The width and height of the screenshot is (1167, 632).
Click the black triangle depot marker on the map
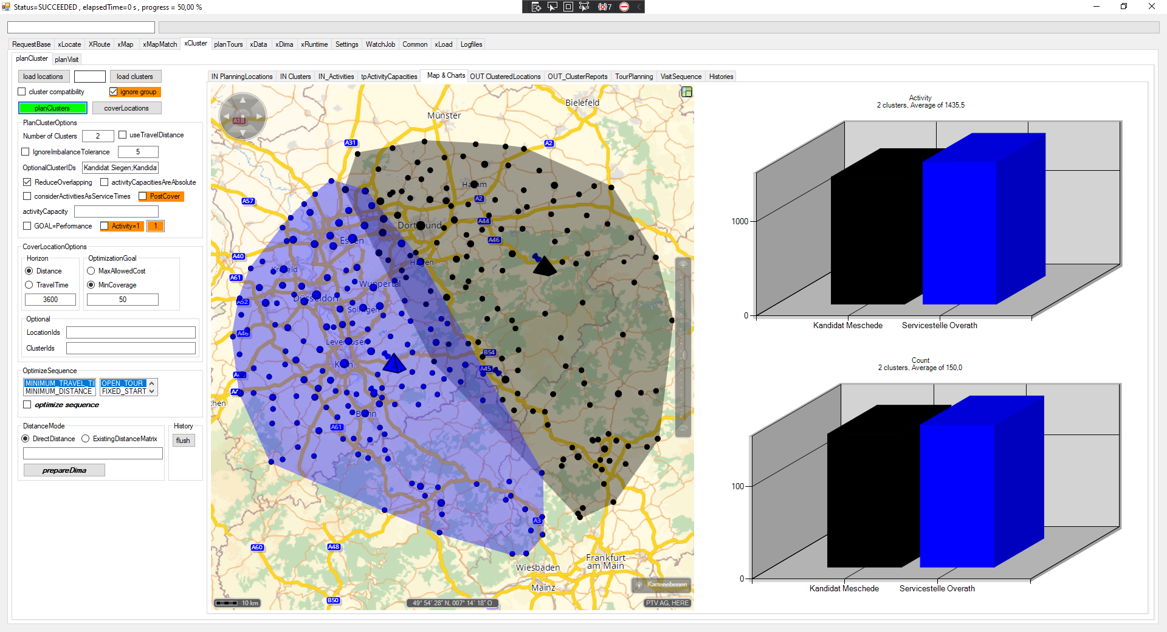(544, 266)
